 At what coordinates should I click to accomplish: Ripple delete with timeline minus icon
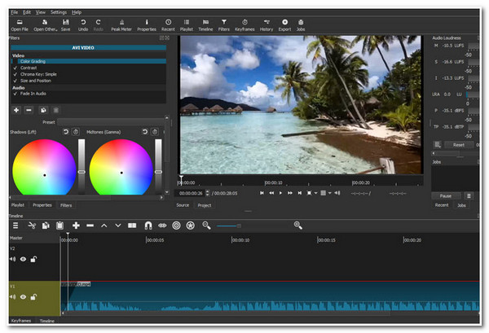(x=90, y=226)
